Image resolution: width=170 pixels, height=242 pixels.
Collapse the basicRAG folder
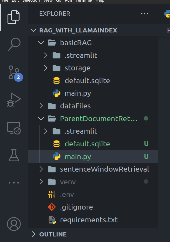tap(41, 43)
